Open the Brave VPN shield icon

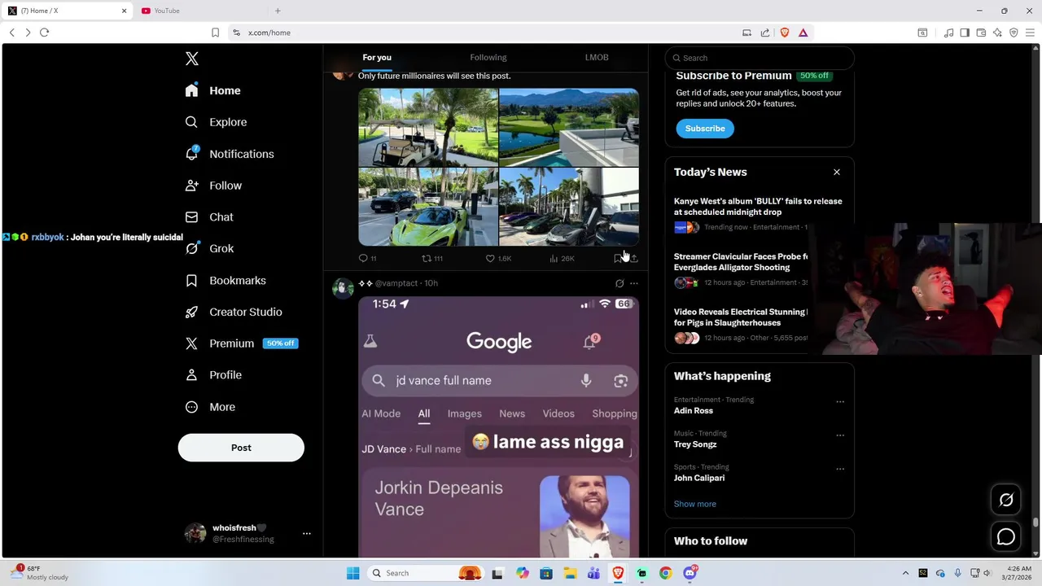click(x=1014, y=33)
